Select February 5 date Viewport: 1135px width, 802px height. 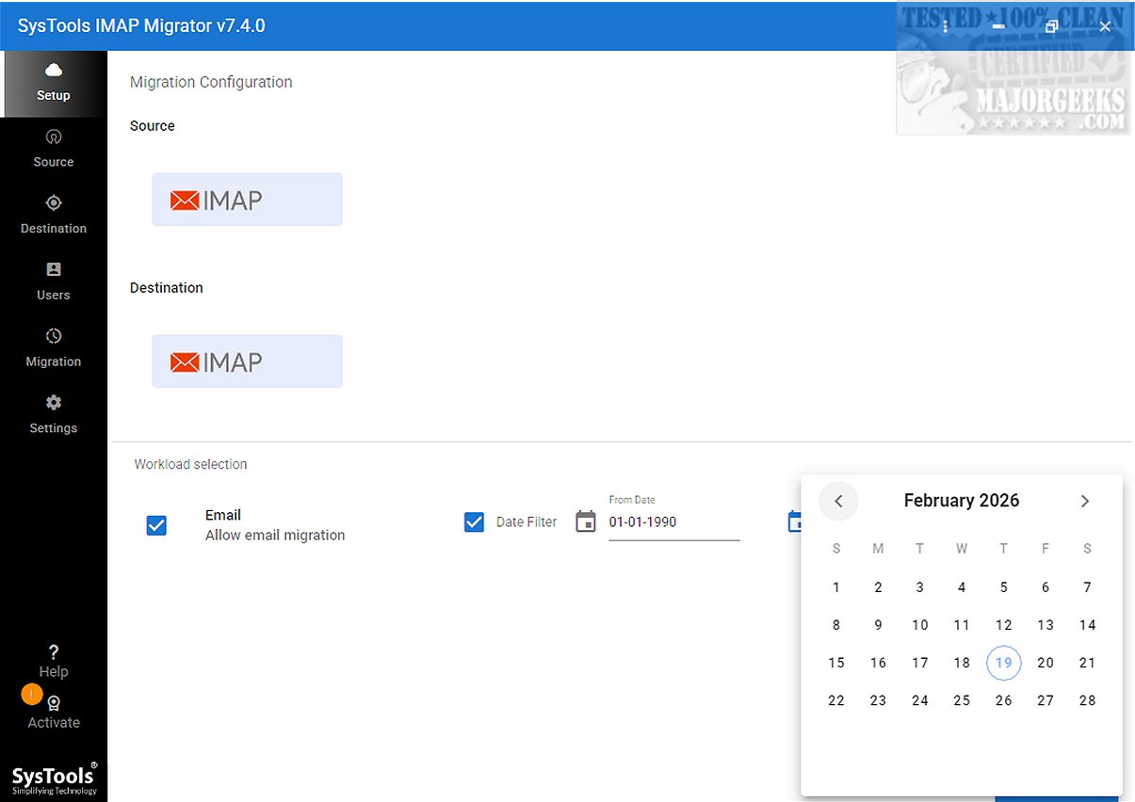[1004, 587]
